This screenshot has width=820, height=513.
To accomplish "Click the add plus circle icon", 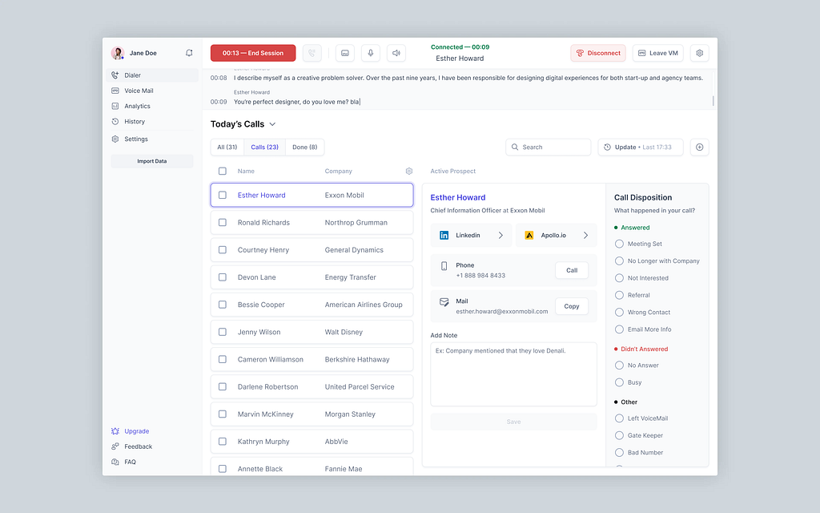I will pyautogui.click(x=699, y=147).
